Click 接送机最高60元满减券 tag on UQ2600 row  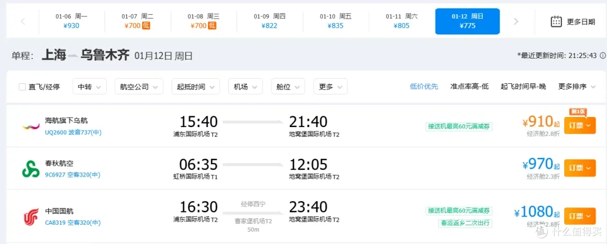click(x=459, y=126)
